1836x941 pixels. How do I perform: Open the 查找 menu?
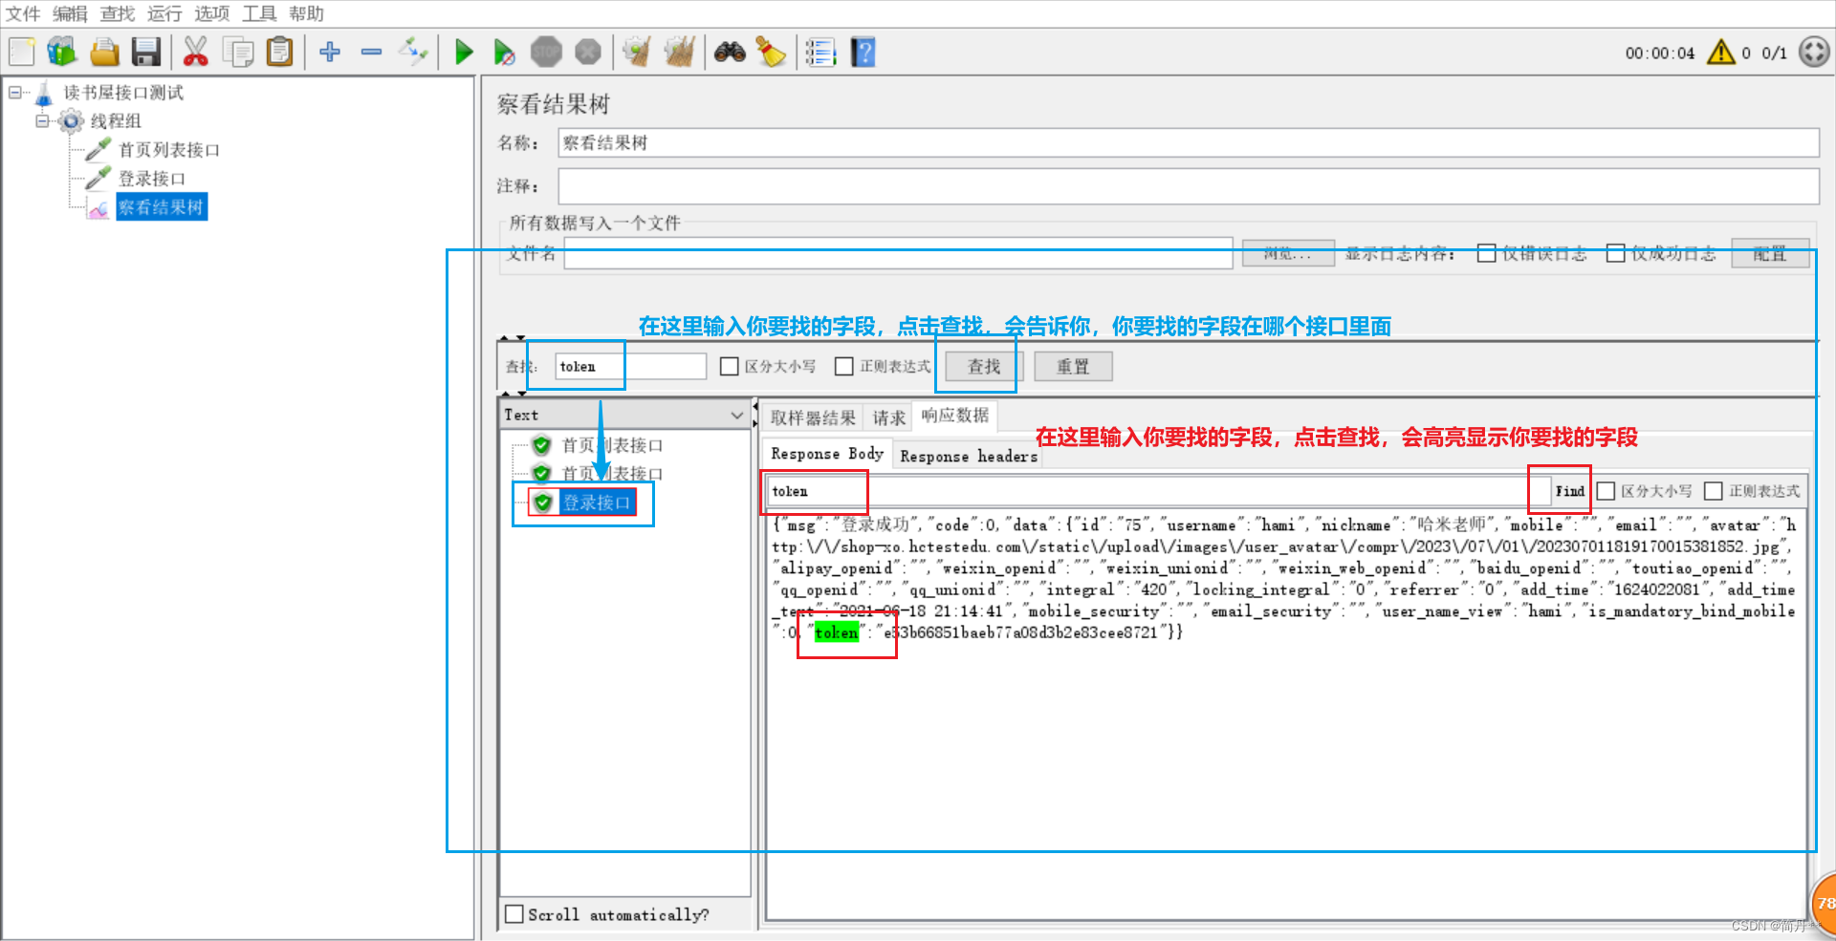point(118,13)
